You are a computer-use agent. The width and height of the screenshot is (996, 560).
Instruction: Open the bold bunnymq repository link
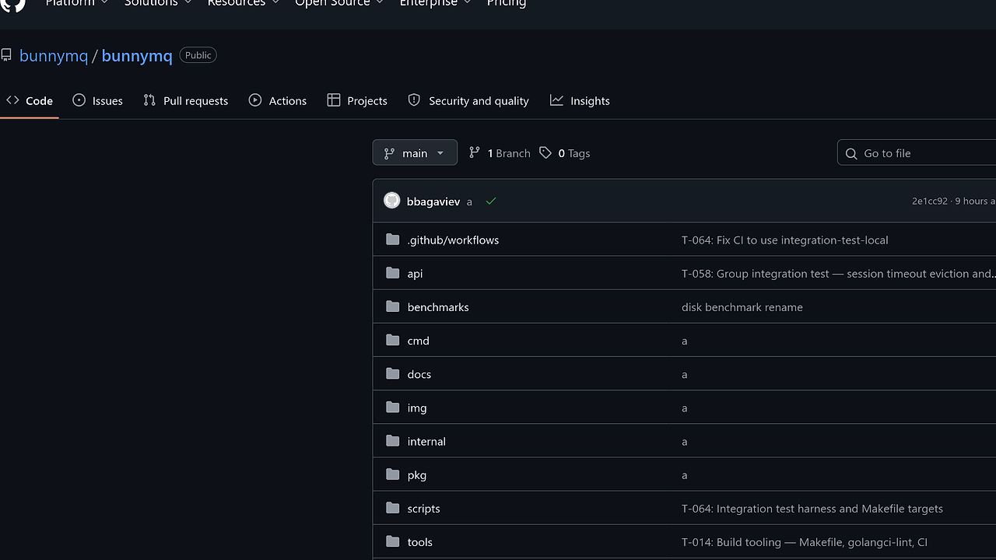click(x=137, y=56)
